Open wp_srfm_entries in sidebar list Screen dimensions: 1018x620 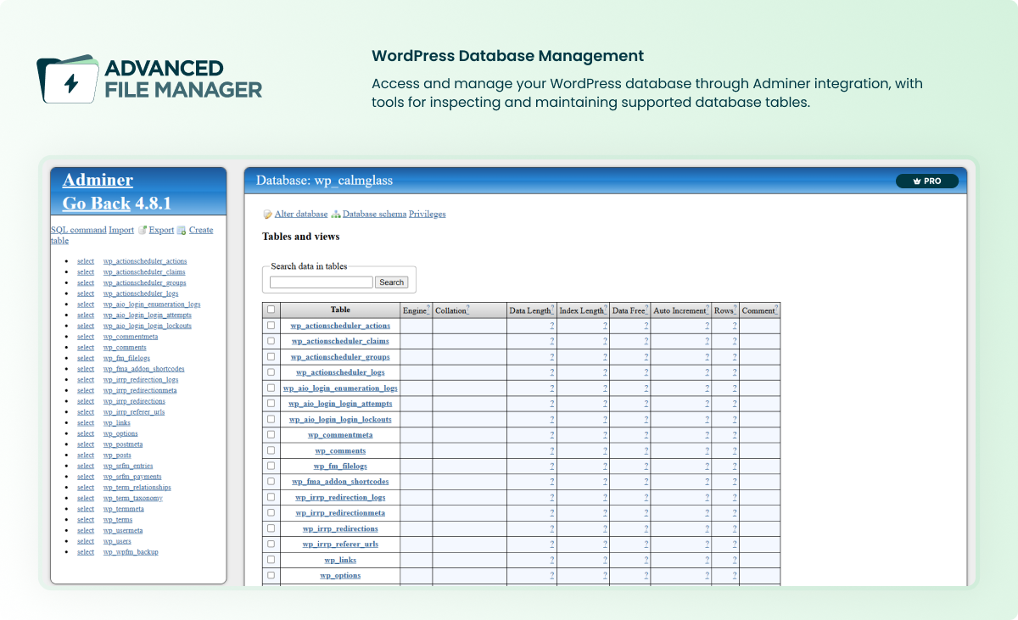pos(128,466)
